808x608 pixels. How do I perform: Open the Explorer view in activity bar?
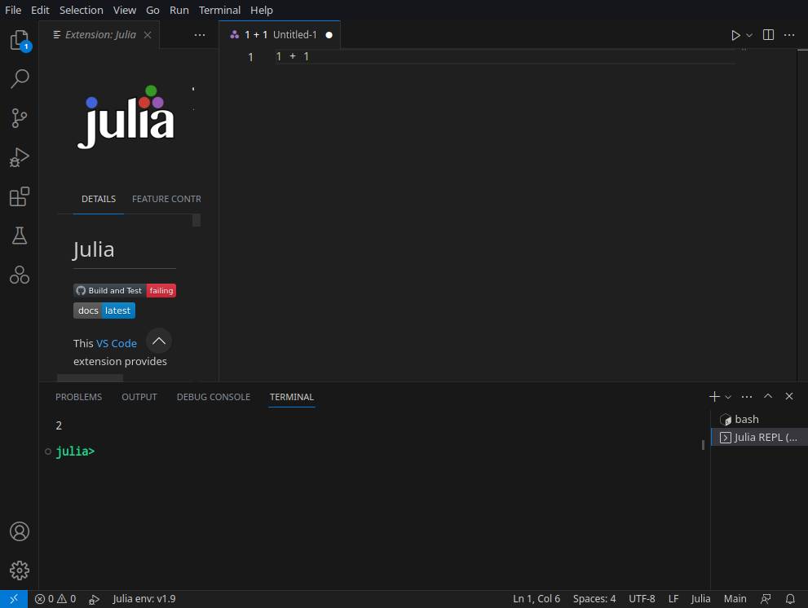[20, 41]
